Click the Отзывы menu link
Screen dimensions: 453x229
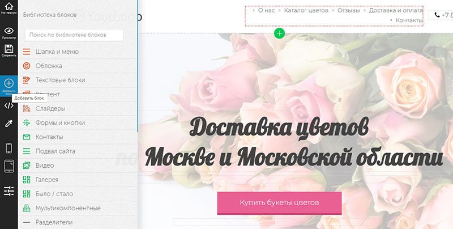coord(349,10)
